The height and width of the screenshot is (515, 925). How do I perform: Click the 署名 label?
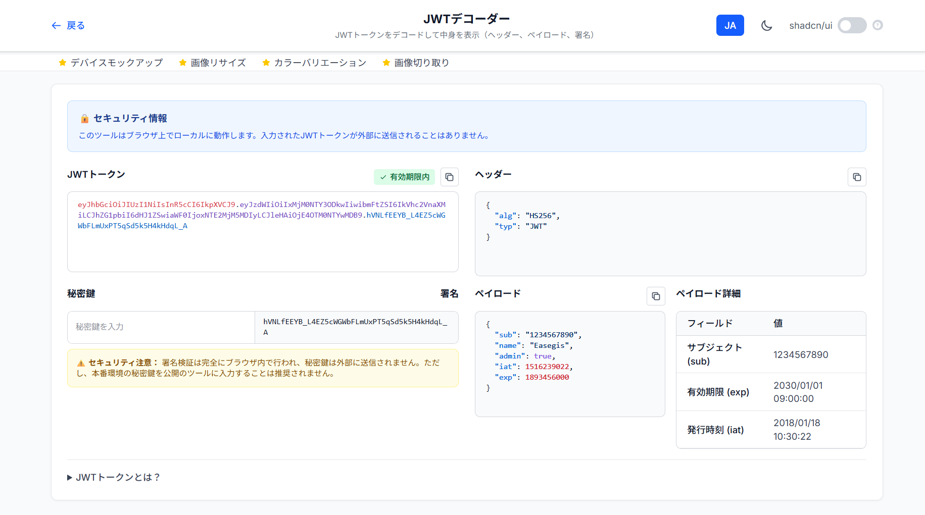tap(449, 294)
